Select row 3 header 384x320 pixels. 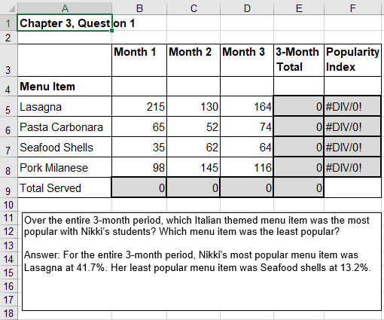click(8, 60)
